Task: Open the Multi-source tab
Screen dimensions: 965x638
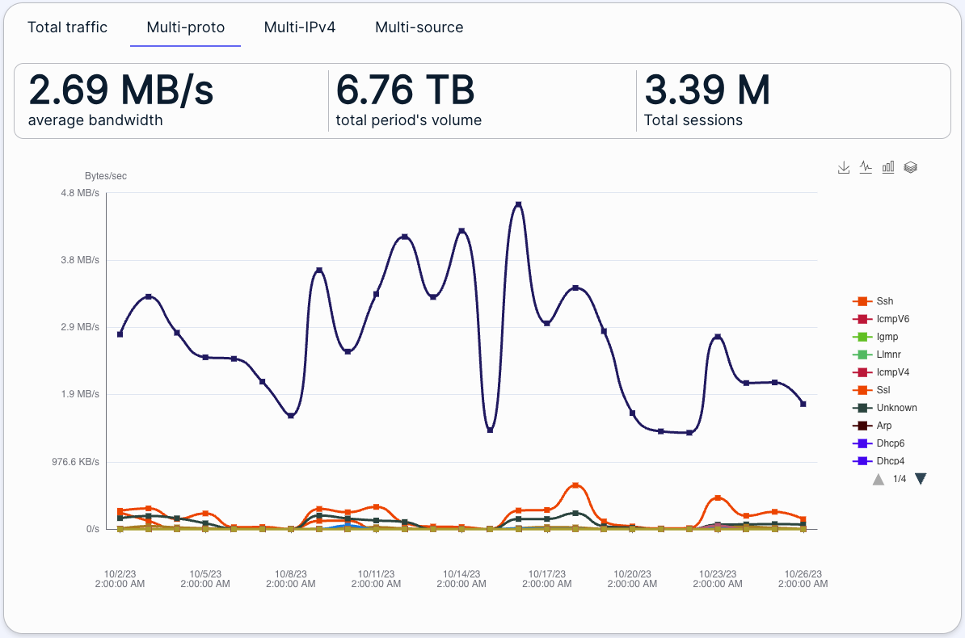Action: tap(419, 27)
